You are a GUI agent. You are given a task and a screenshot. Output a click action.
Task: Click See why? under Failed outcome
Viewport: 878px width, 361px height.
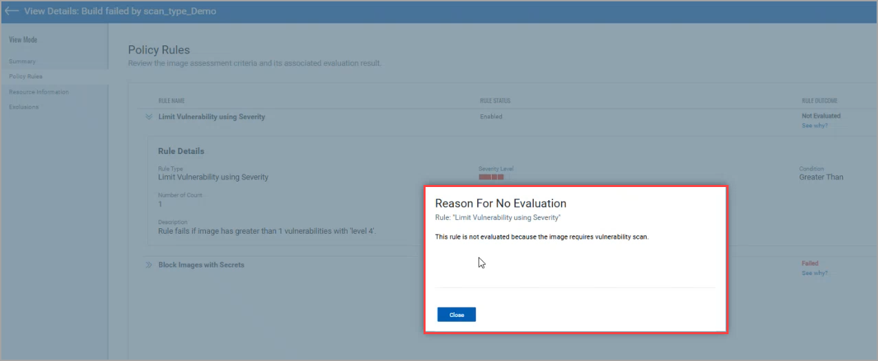pyautogui.click(x=815, y=273)
